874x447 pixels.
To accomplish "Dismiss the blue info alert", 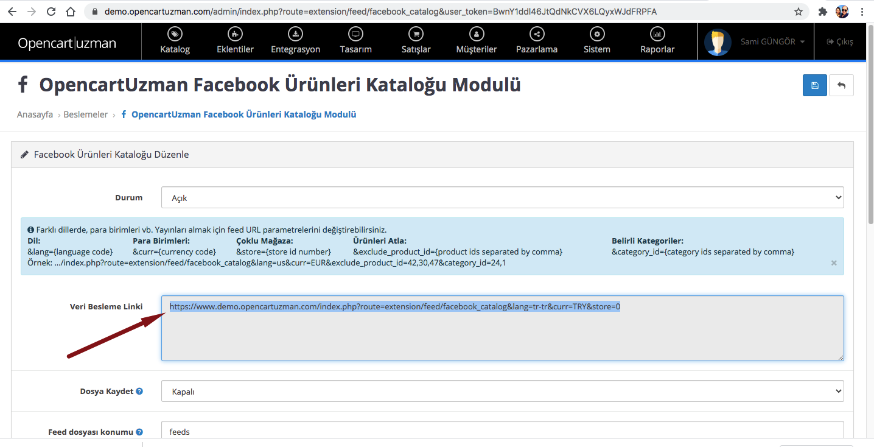I will pyautogui.click(x=834, y=263).
